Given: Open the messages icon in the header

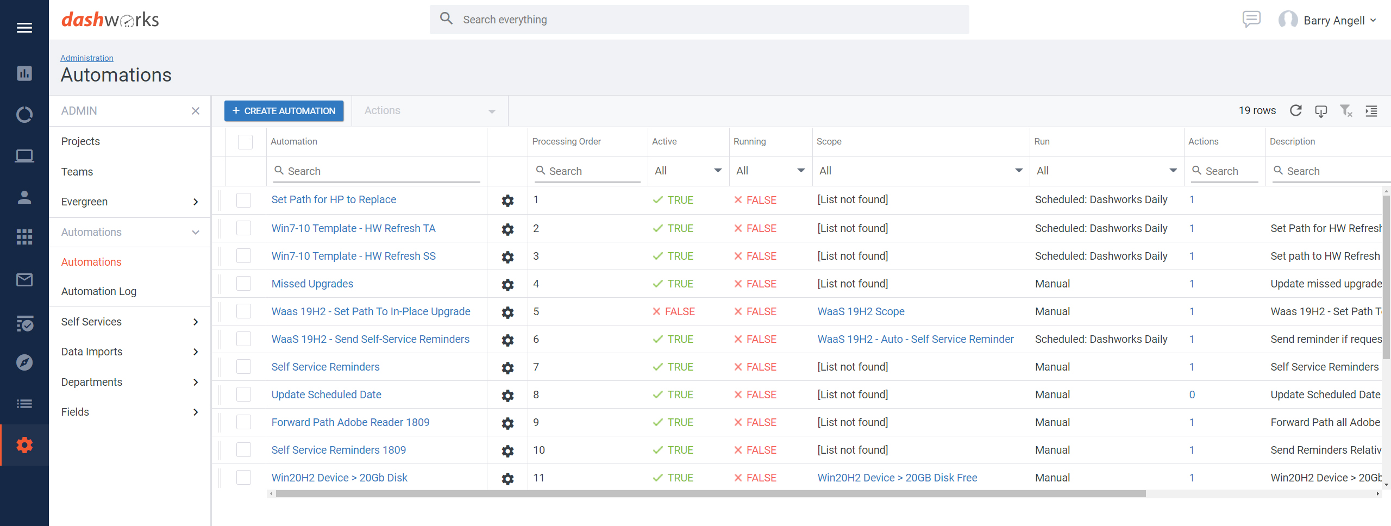Looking at the screenshot, I should coord(1251,20).
